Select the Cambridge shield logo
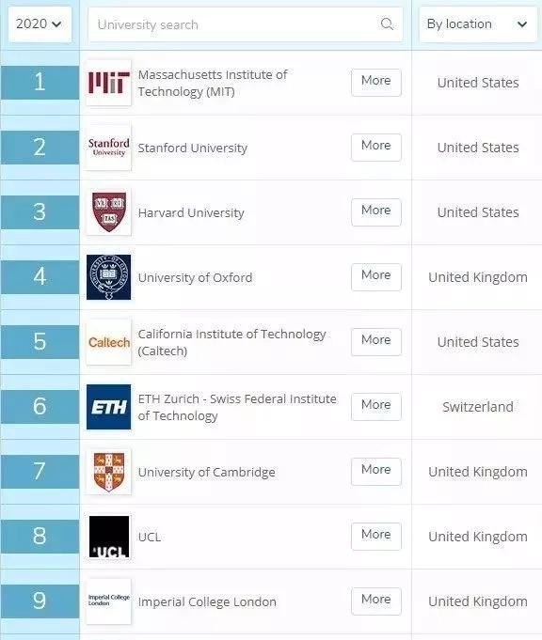This screenshot has width=542, height=640. (109, 472)
